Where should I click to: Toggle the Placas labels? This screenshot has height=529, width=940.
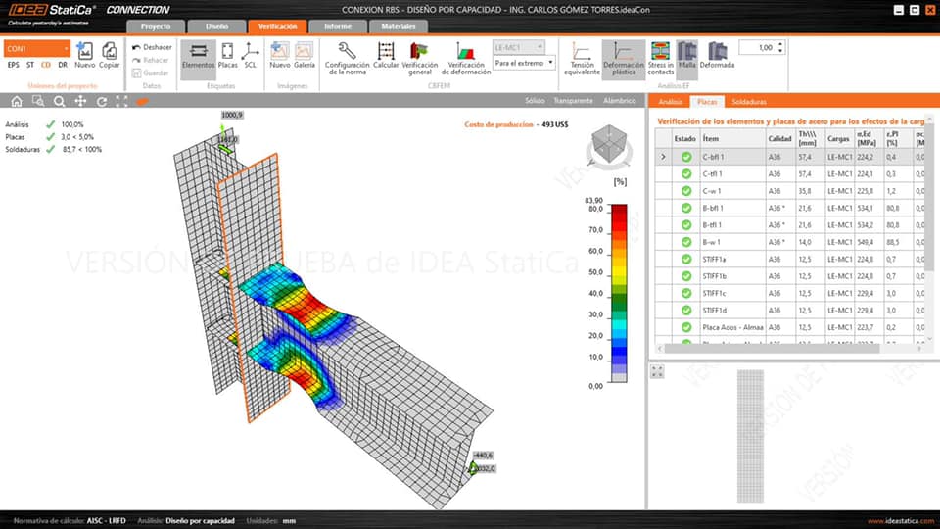pyautogui.click(x=227, y=55)
